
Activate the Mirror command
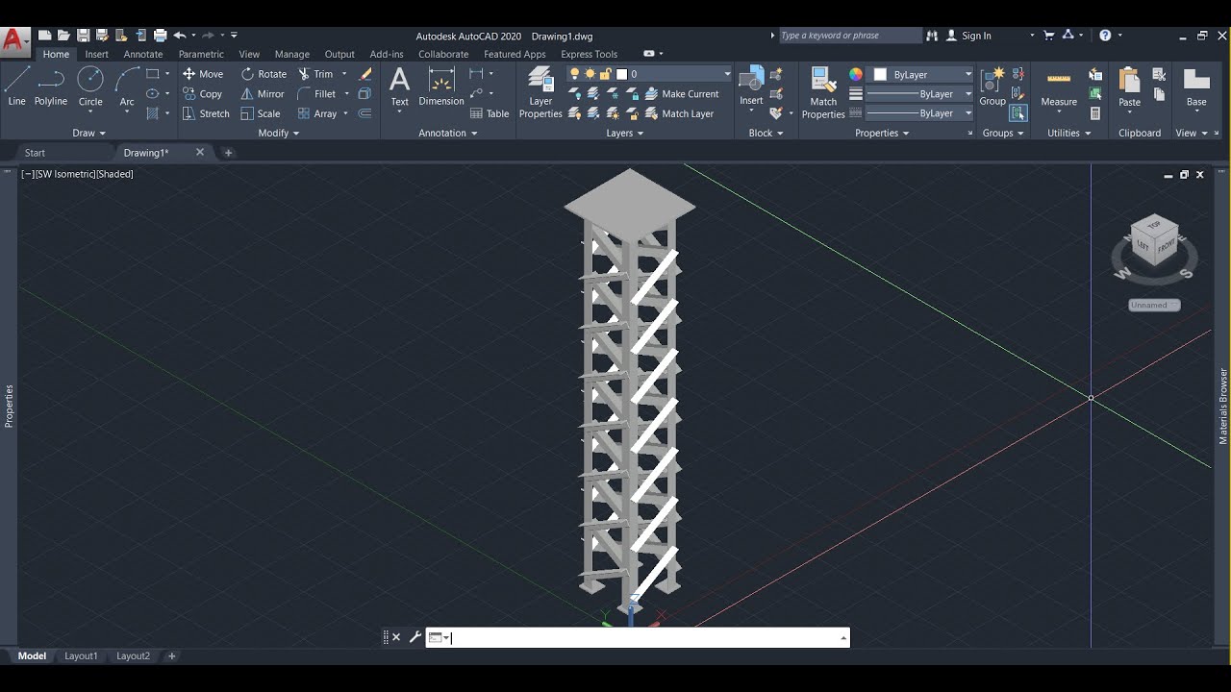[263, 94]
